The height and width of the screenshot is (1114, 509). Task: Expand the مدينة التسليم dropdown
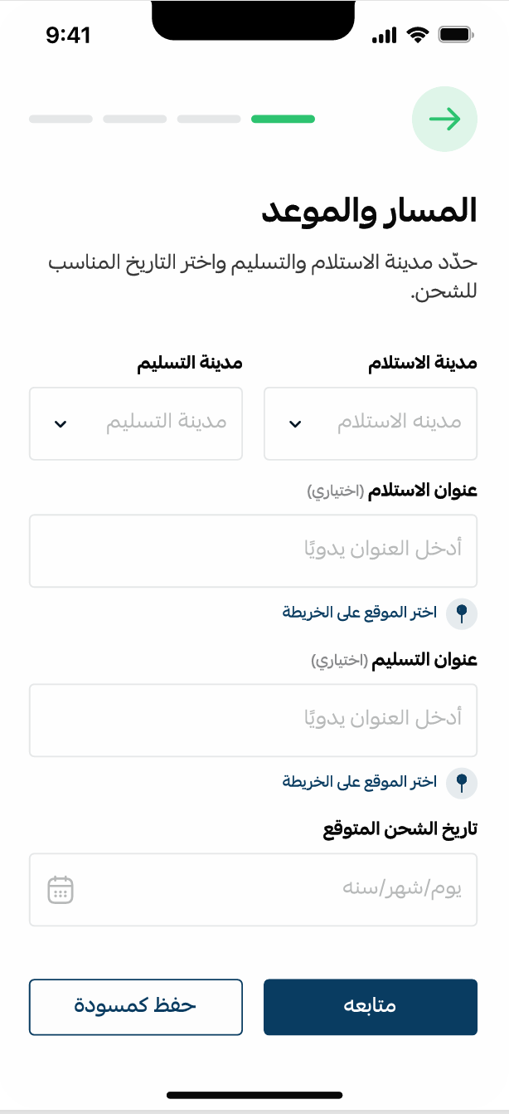pyautogui.click(x=136, y=423)
